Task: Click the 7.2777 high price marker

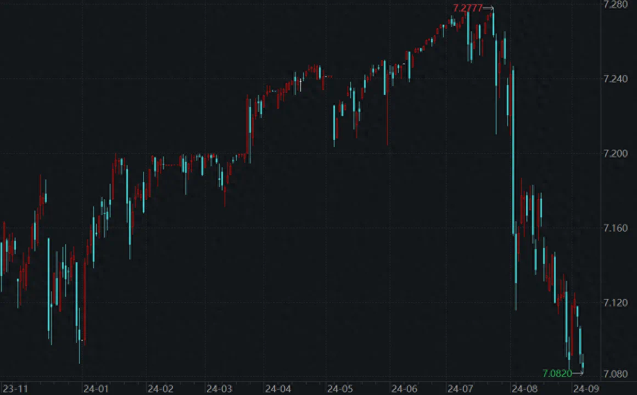Action: coord(468,8)
